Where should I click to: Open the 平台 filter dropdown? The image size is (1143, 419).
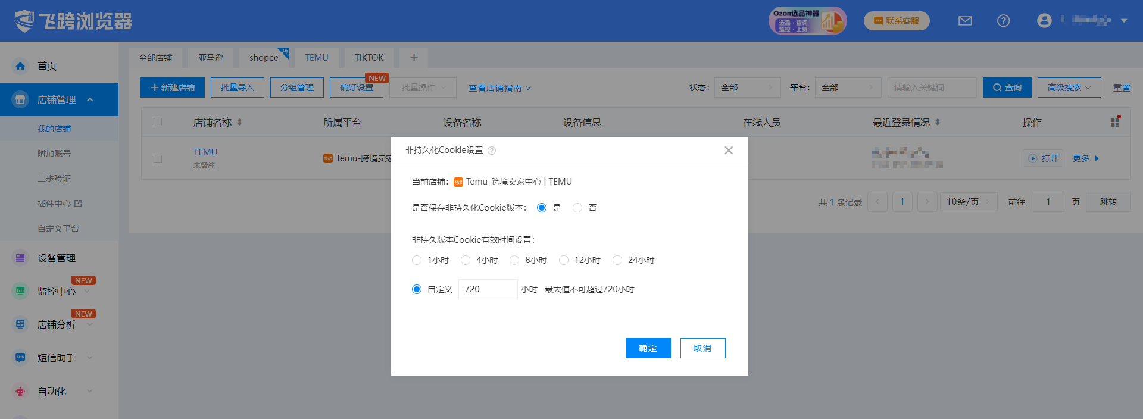tap(848, 87)
